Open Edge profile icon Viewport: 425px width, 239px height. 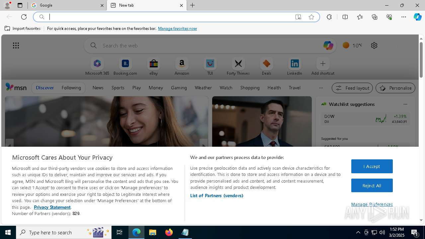pyautogui.click(x=7, y=5)
